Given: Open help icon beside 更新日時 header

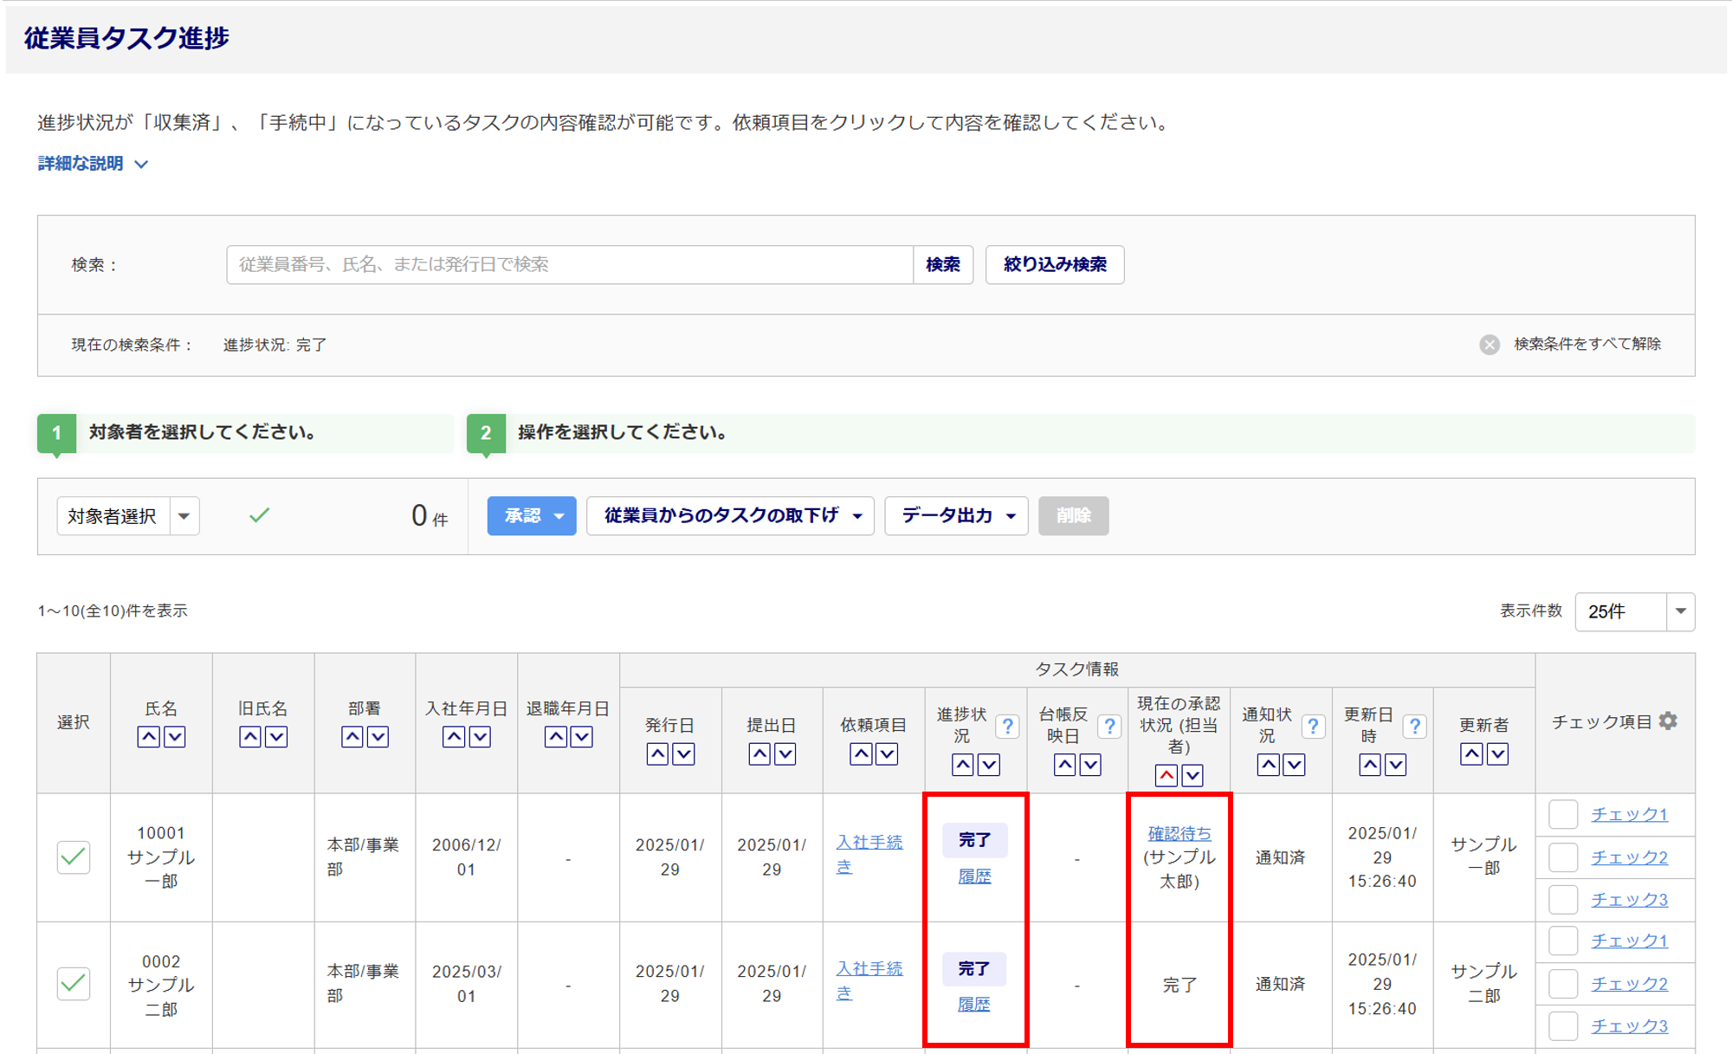Looking at the screenshot, I should (1415, 726).
